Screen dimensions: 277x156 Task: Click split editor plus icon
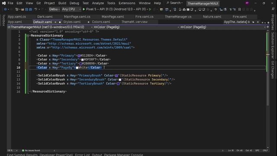[x=268, y=27]
